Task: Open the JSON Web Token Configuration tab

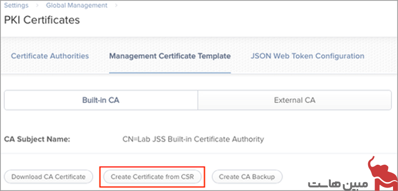Action: click(307, 56)
